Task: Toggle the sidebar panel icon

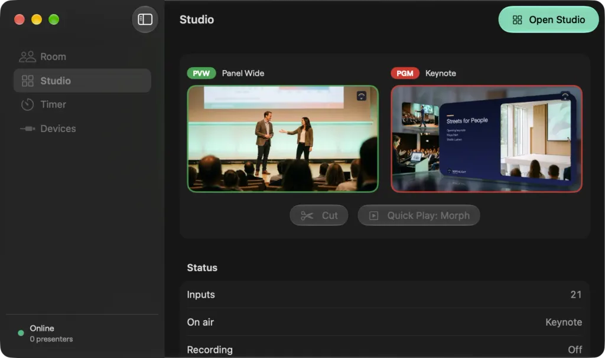Action: coord(145,19)
